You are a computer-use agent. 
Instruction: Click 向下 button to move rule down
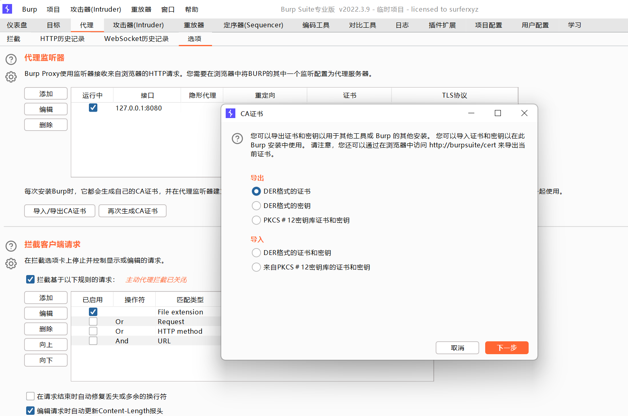click(x=46, y=360)
